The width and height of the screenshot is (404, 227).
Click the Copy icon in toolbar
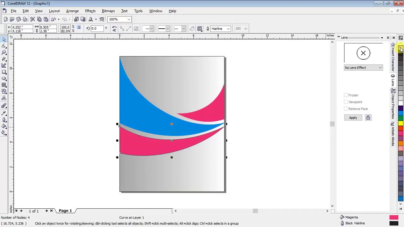click(x=39, y=19)
